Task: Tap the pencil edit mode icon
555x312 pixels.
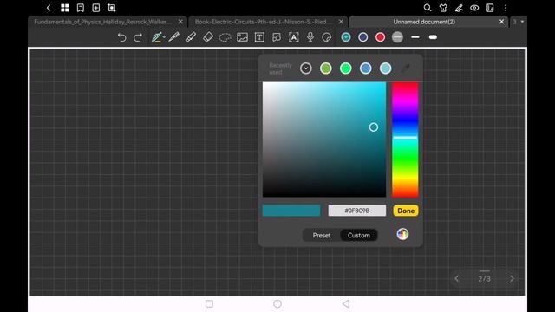Action: click(x=459, y=8)
